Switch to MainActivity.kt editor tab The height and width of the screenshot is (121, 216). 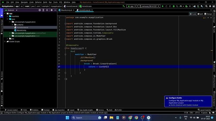66,10
